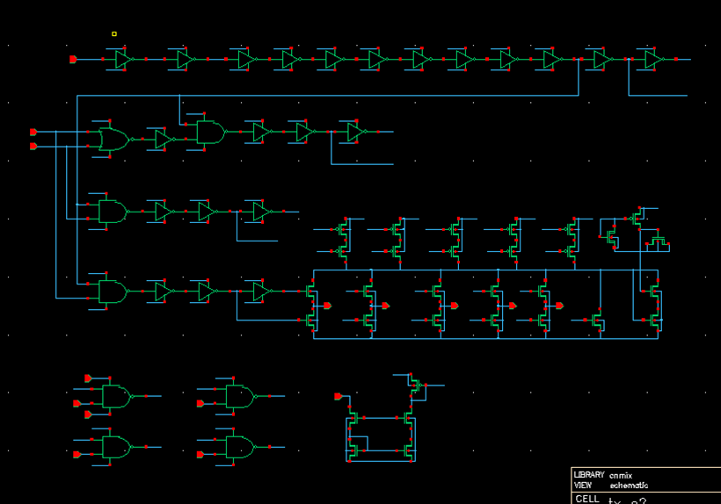Select the input pin feeding the top inverter chain

pyautogui.click(x=73, y=60)
